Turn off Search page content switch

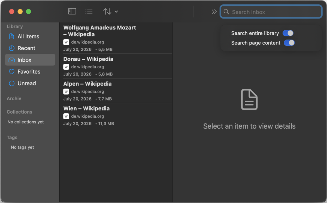pyautogui.click(x=289, y=43)
